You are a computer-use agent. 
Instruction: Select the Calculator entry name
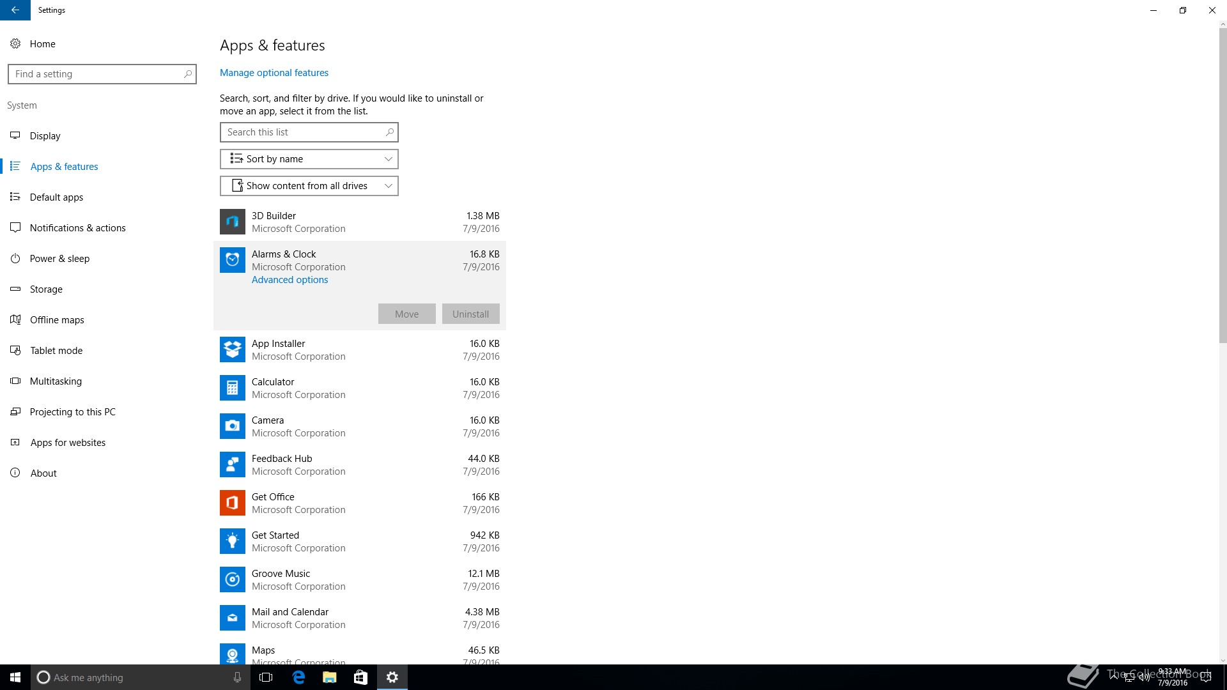(273, 382)
